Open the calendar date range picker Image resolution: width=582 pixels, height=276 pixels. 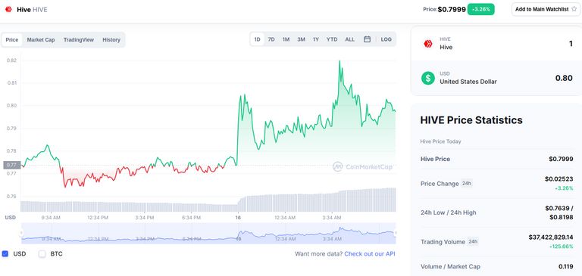click(x=367, y=39)
